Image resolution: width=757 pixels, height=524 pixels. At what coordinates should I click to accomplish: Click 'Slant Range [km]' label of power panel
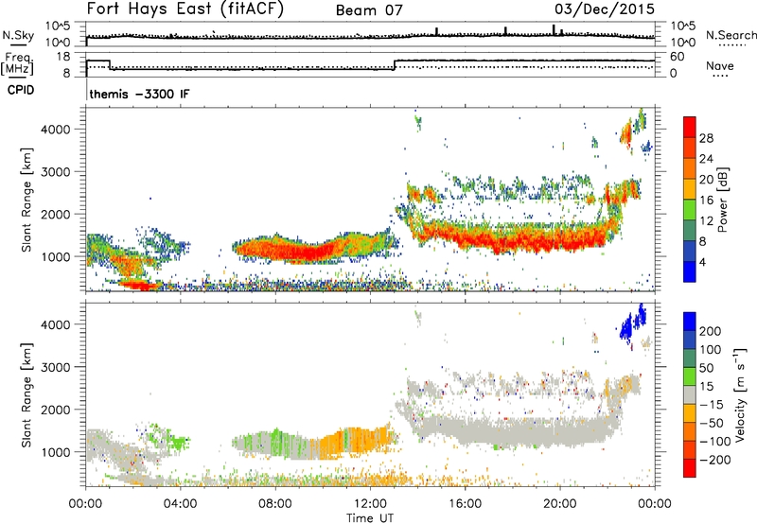click(x=26, y=200)
